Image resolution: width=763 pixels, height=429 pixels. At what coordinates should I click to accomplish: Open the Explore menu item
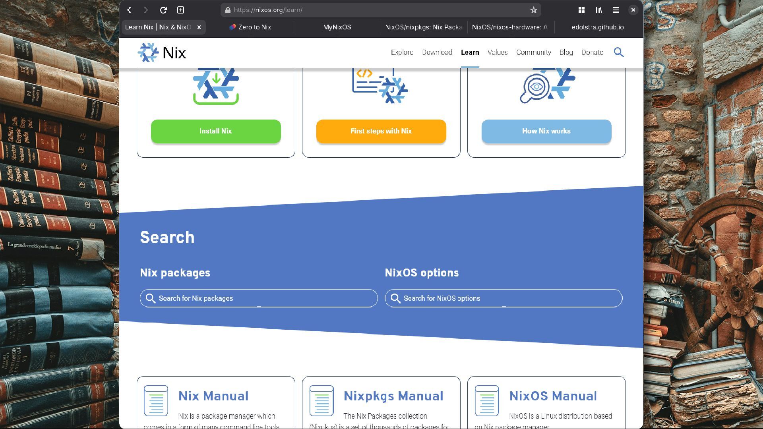pos(402,52)
